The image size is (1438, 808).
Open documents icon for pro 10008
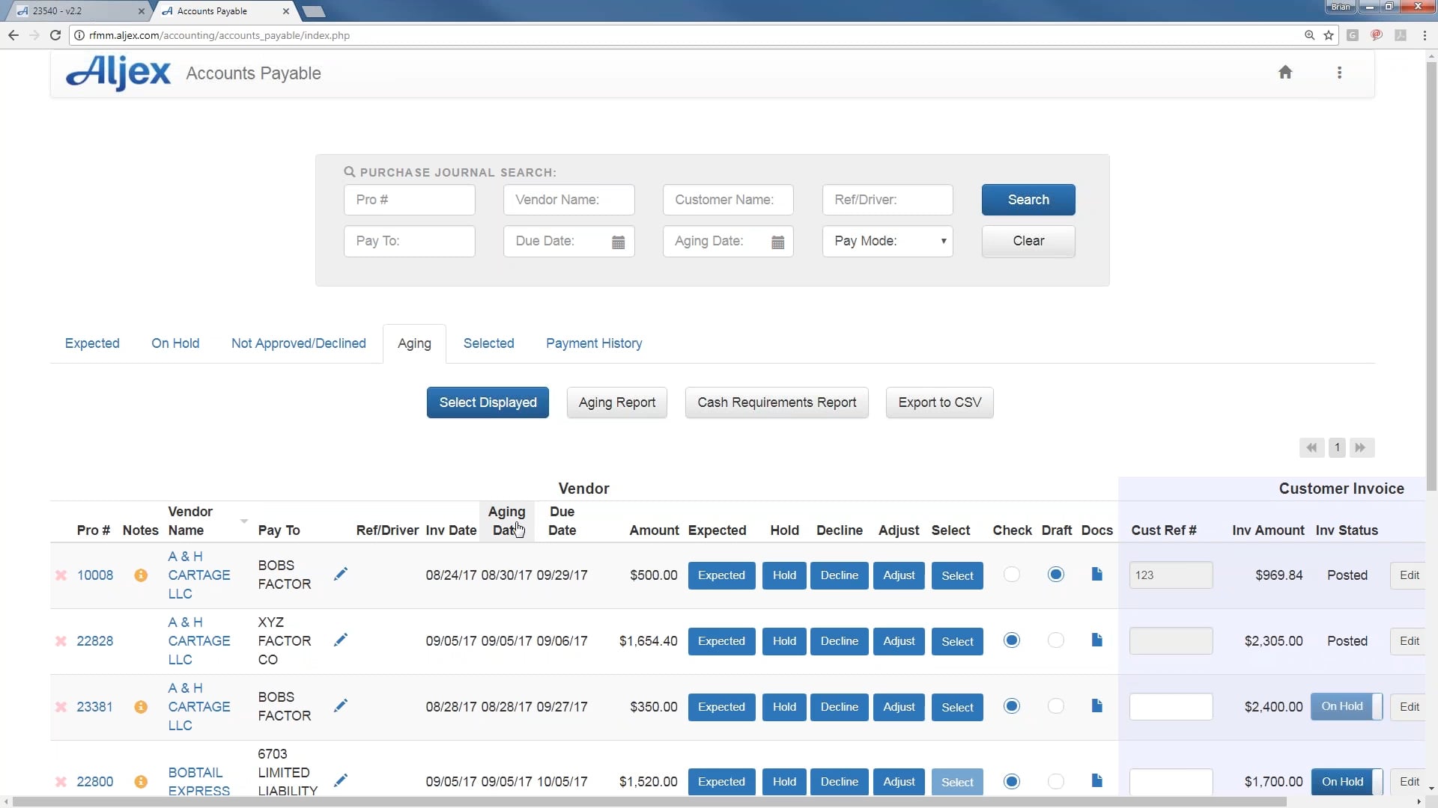pos(1096,575)
